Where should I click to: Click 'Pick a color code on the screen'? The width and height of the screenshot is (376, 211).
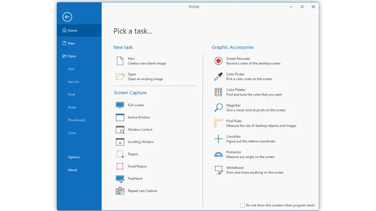tap(249, 79)
